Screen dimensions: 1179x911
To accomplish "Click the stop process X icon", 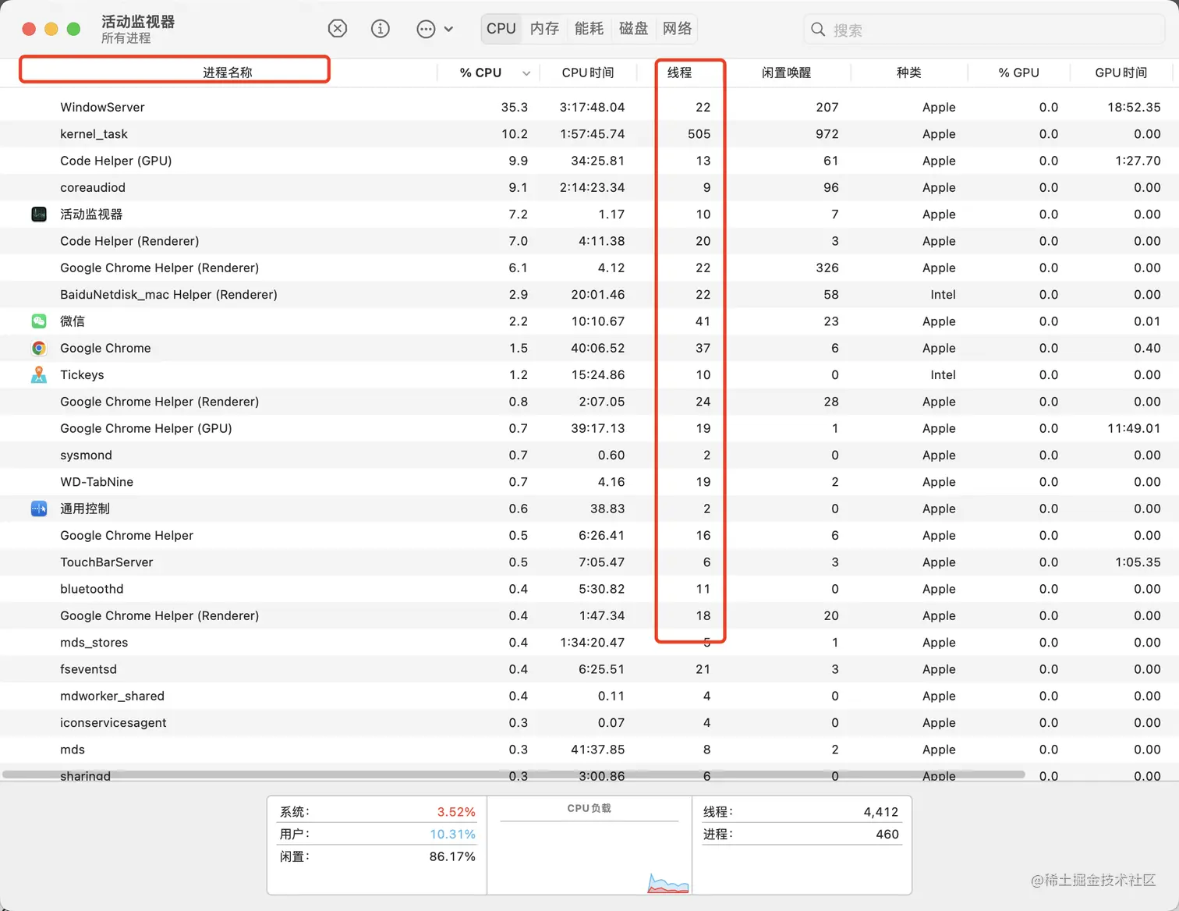I will [x=337, y=29].
